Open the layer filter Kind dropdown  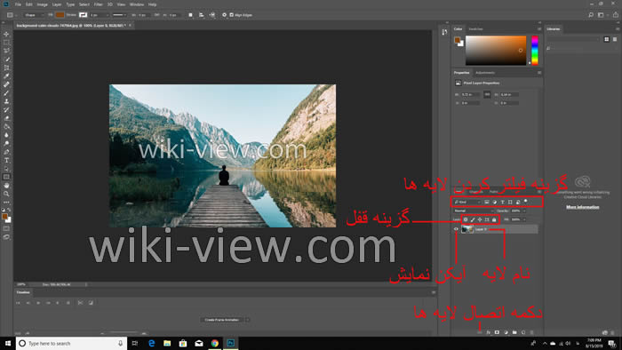tap(467, 203)
